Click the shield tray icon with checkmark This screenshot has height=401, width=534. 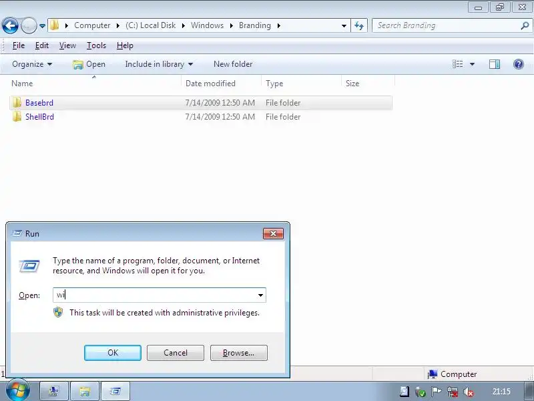tap(421, 392)
